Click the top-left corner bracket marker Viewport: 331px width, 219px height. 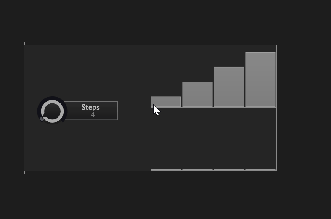click(x=24, y=43)
